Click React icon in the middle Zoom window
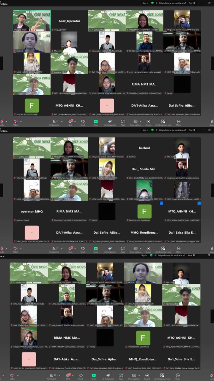Image resolution: width=214 pixels, height=381 pixels. (83, 249)
